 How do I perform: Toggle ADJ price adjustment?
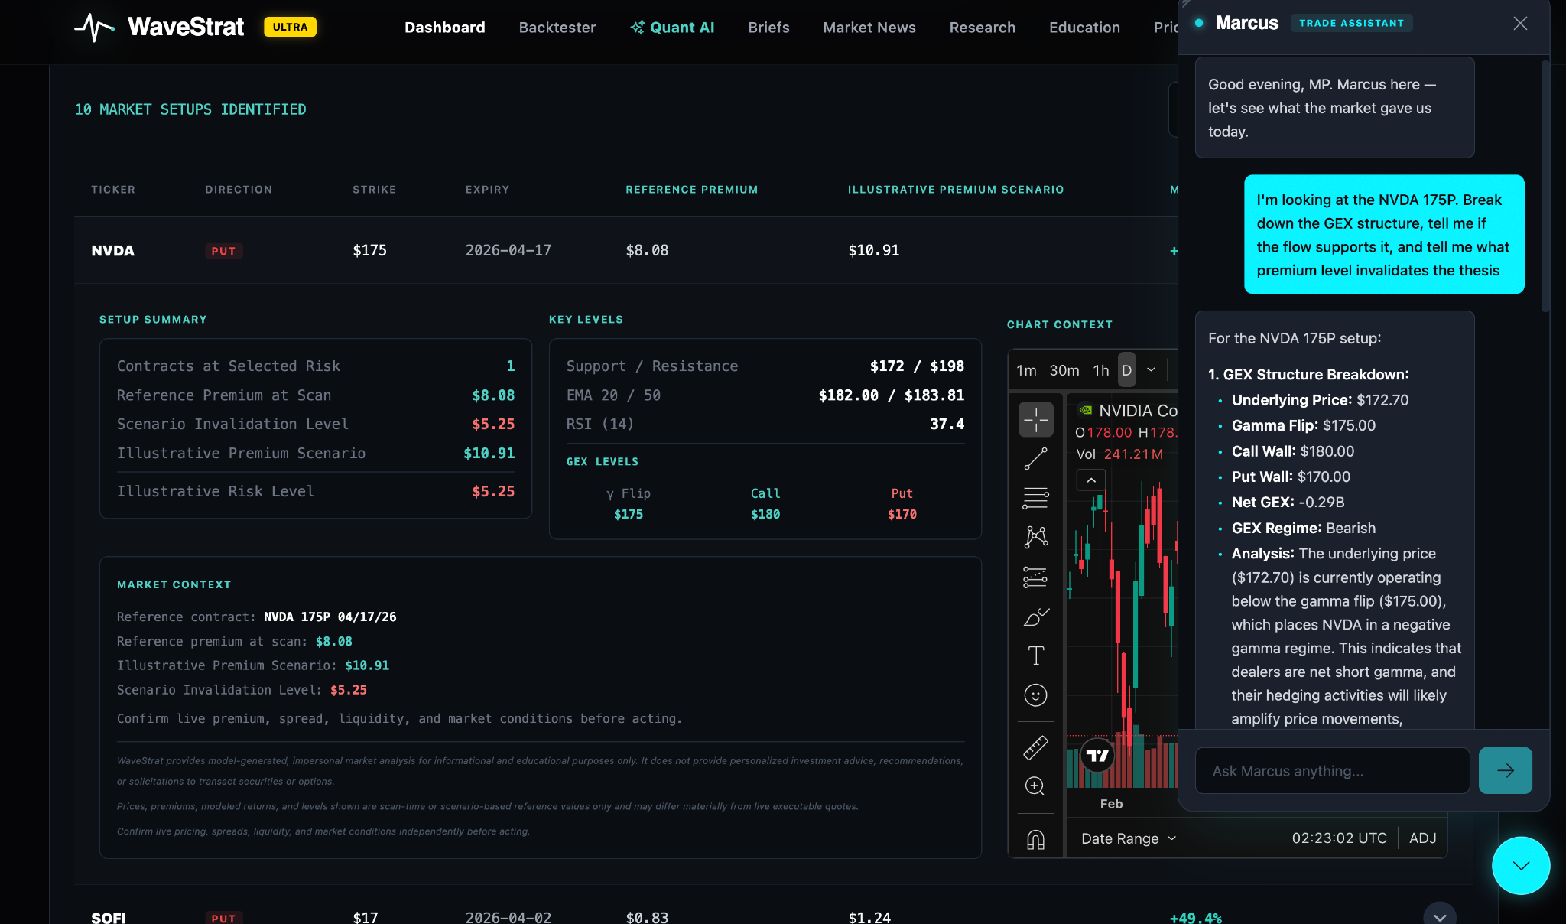(x=1422, y=838)
